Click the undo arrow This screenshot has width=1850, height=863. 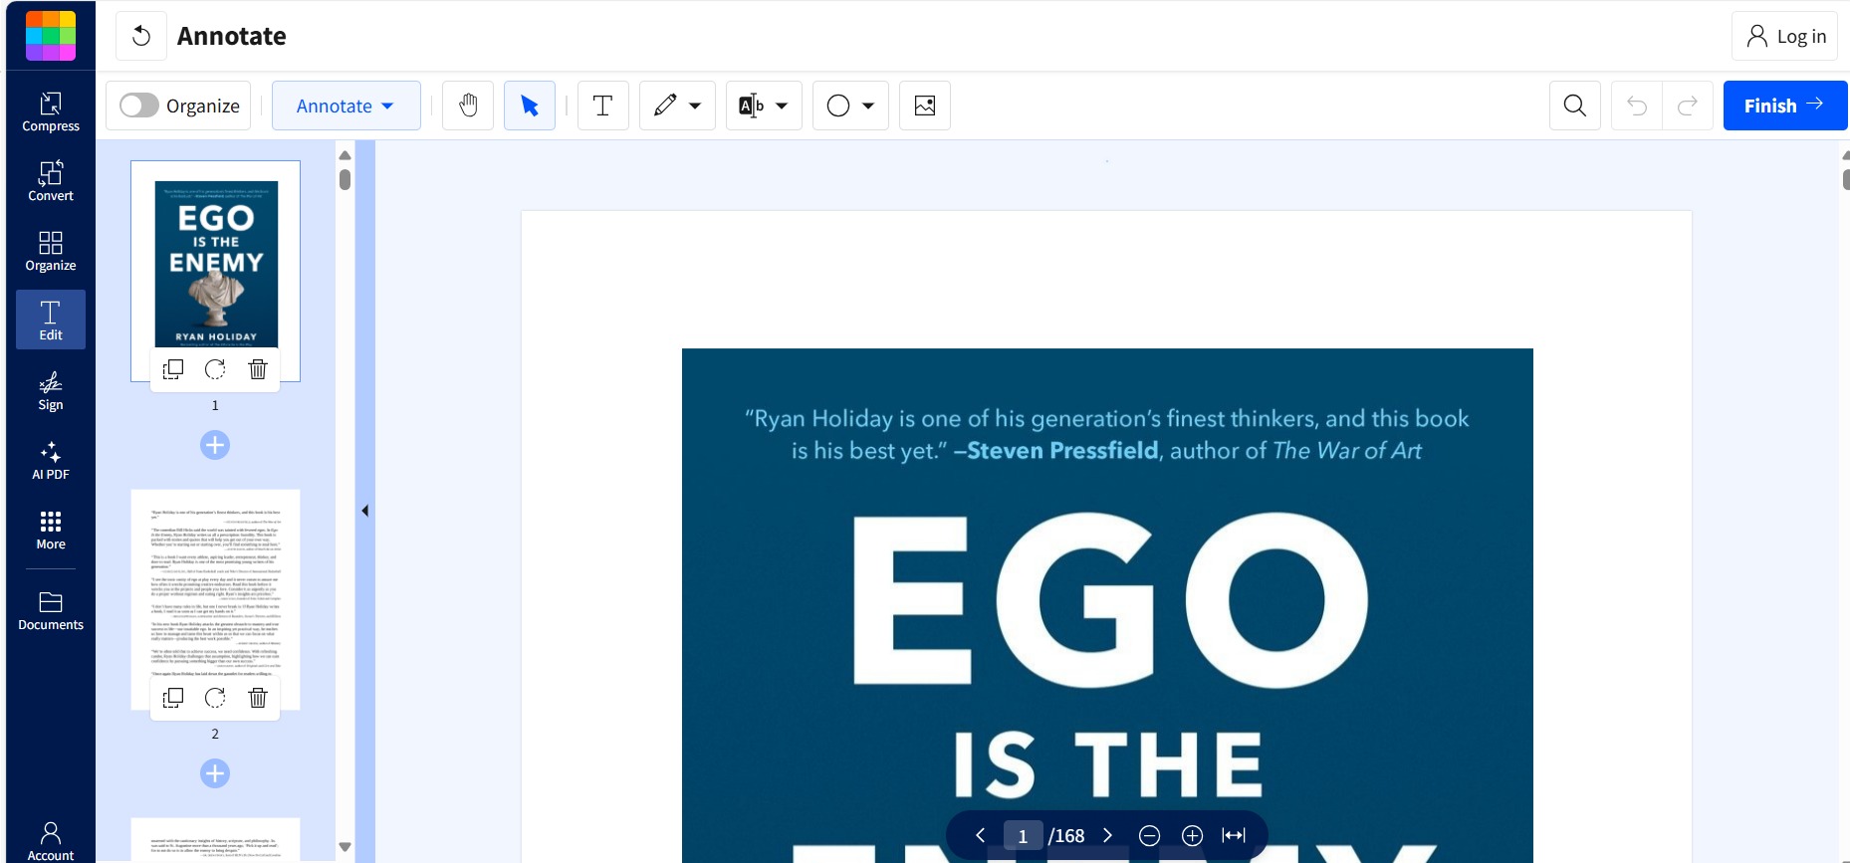(1637, 106)
